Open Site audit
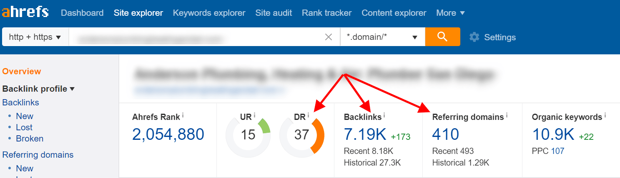This screenshot has height=178, width=620. 274,13
